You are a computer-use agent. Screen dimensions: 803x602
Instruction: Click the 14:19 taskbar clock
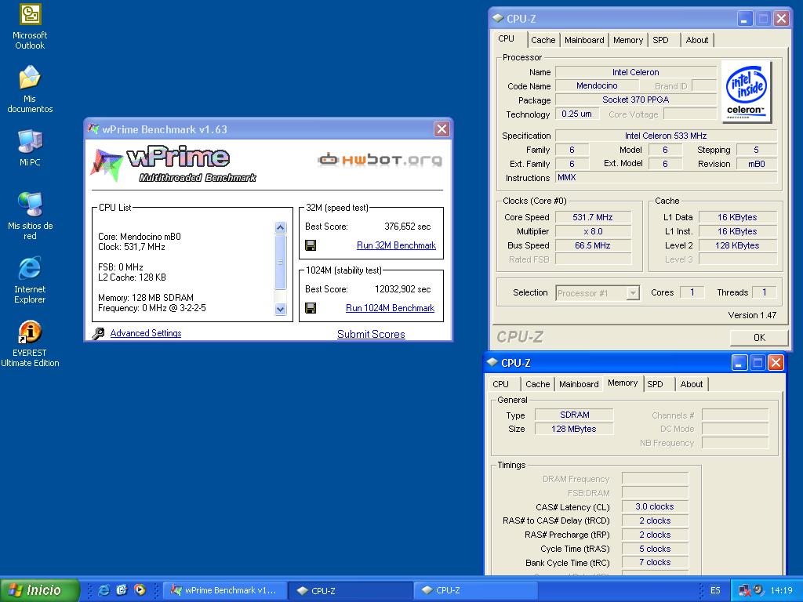point(781,590)
